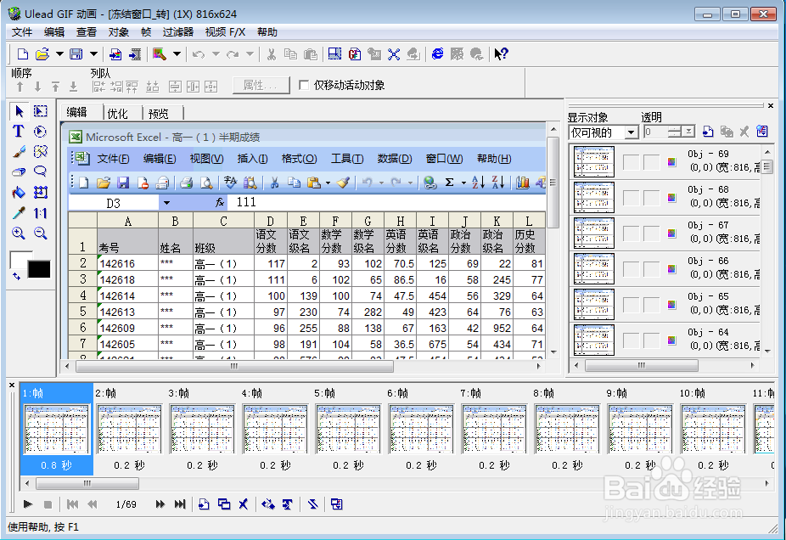This screenshot has width=786, height=540.
Task: Click the Delete frame X icon in playback bar
Action: click(x=244, y=504)
